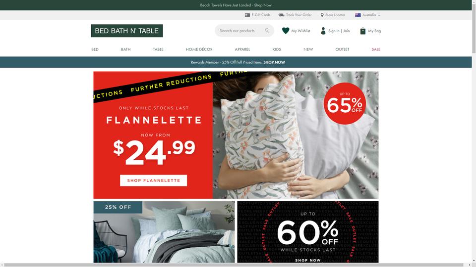Click the Track Your Order truck icon
Viewport: 476px width, 267px height.
tap(282, 15)
